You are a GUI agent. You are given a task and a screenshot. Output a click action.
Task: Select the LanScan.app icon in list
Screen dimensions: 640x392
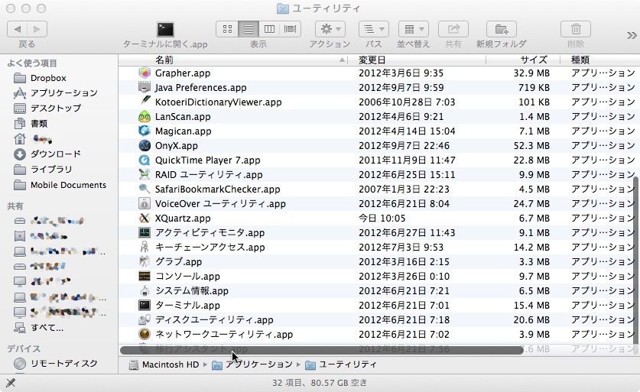[x=145, y=117]
